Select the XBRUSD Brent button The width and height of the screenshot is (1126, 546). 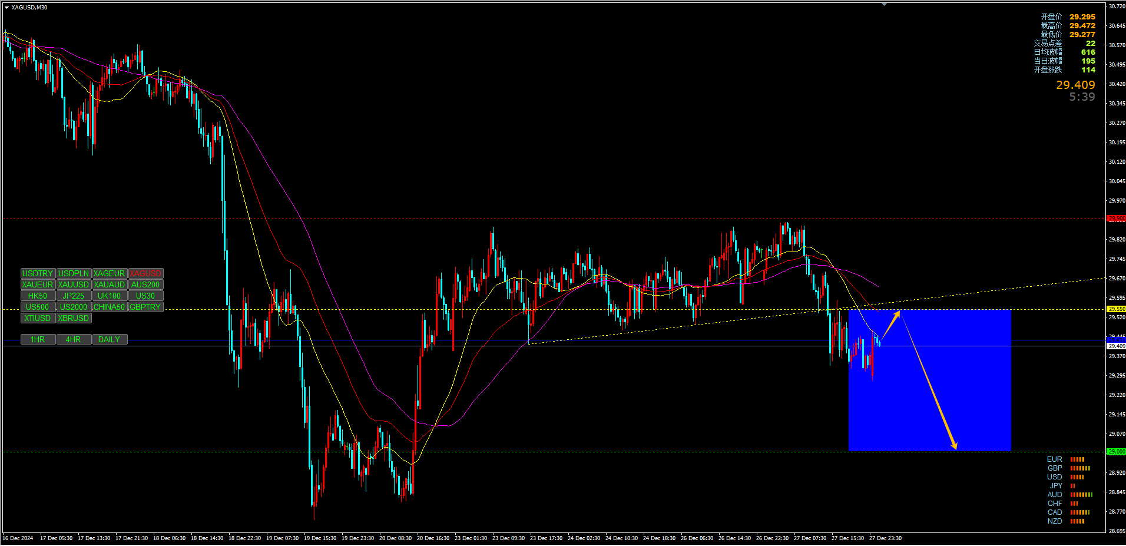tap(74, 318)
